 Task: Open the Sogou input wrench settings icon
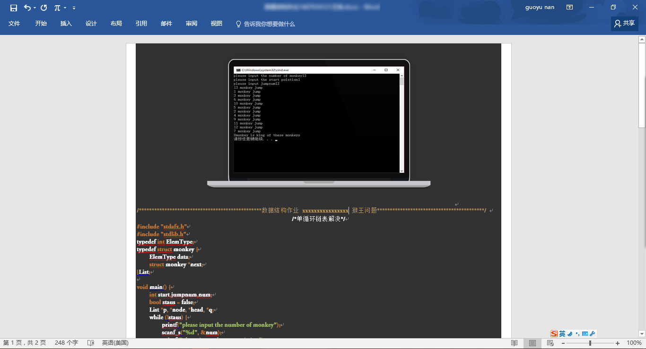pyautogui.click(x=593, y=333)
